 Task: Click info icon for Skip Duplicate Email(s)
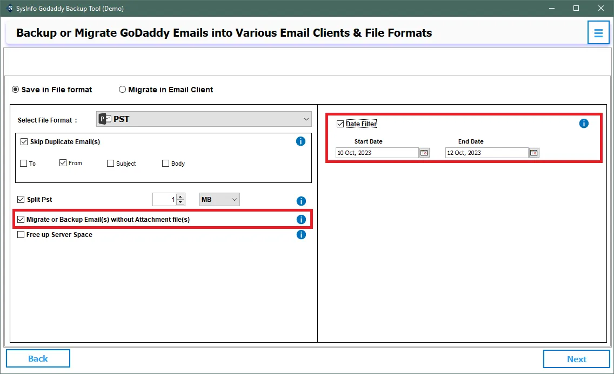click(x=301, y=141)
